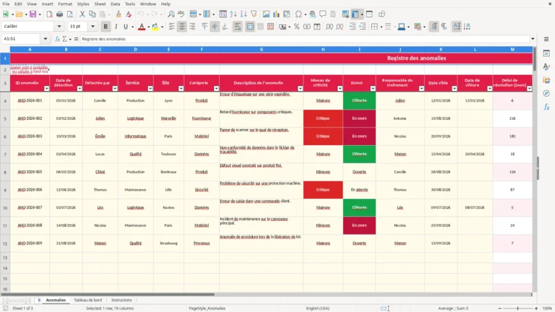Open the sidebar Styles panel
Image resolution: width=555 pixels, height=312 pixels.
tap(546, 67)
